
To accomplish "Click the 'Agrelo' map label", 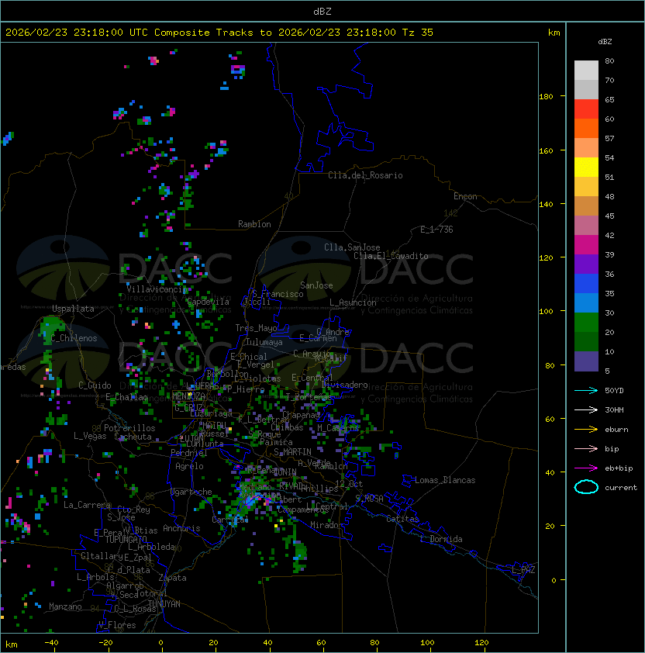I will (x=189, y=466).
